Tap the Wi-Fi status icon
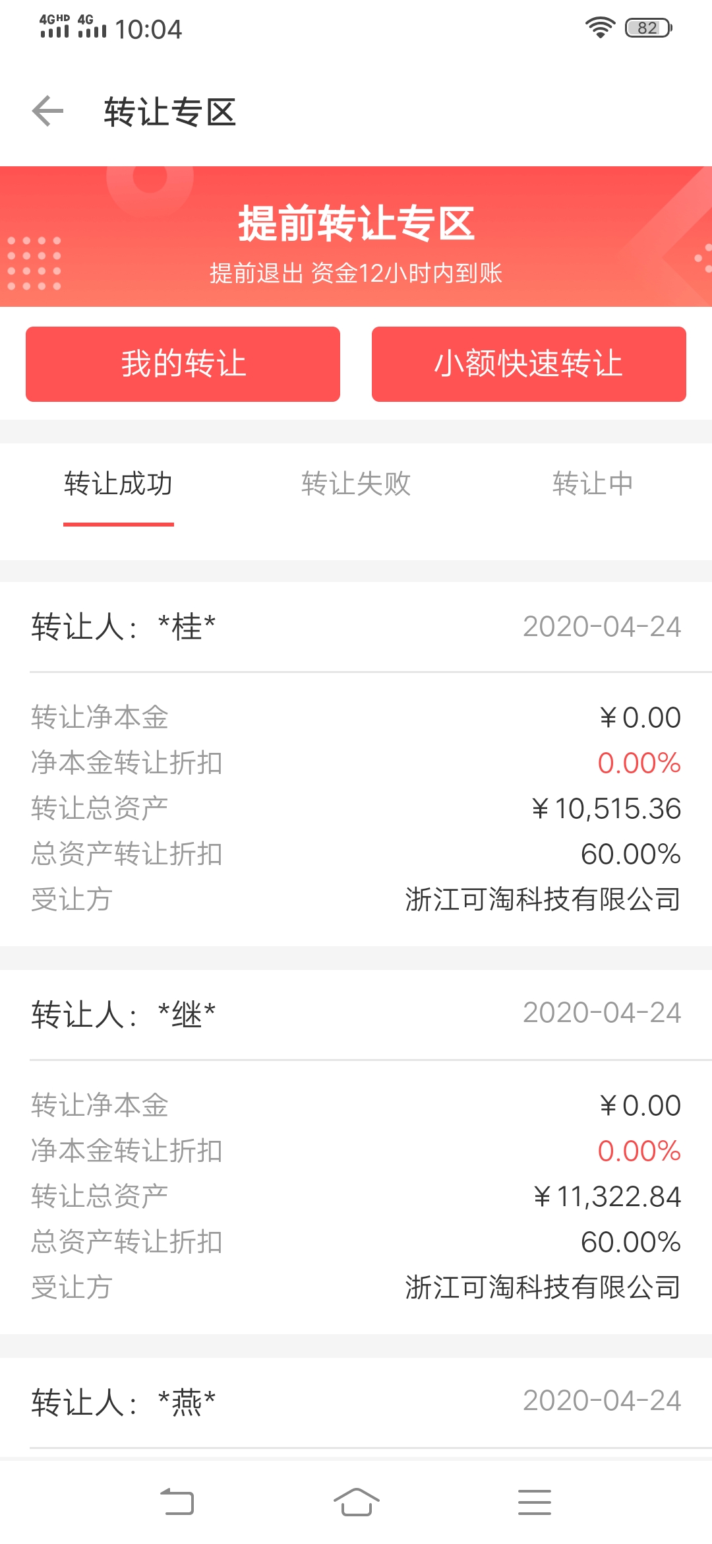The height and width of the screenshot is (1544, 712). 599,28
